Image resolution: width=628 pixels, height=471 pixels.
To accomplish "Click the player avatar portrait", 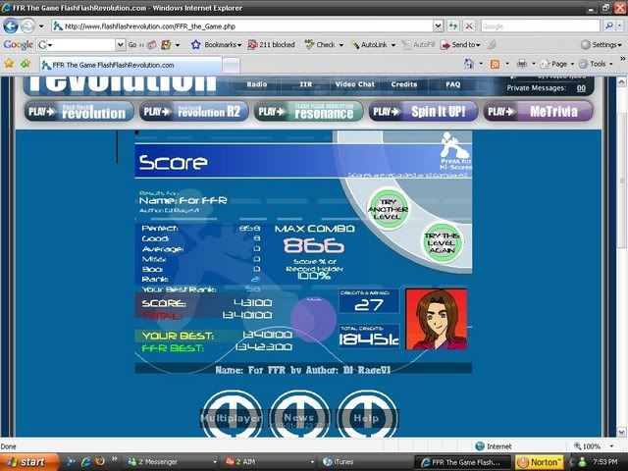I will (x=437, y=319).
